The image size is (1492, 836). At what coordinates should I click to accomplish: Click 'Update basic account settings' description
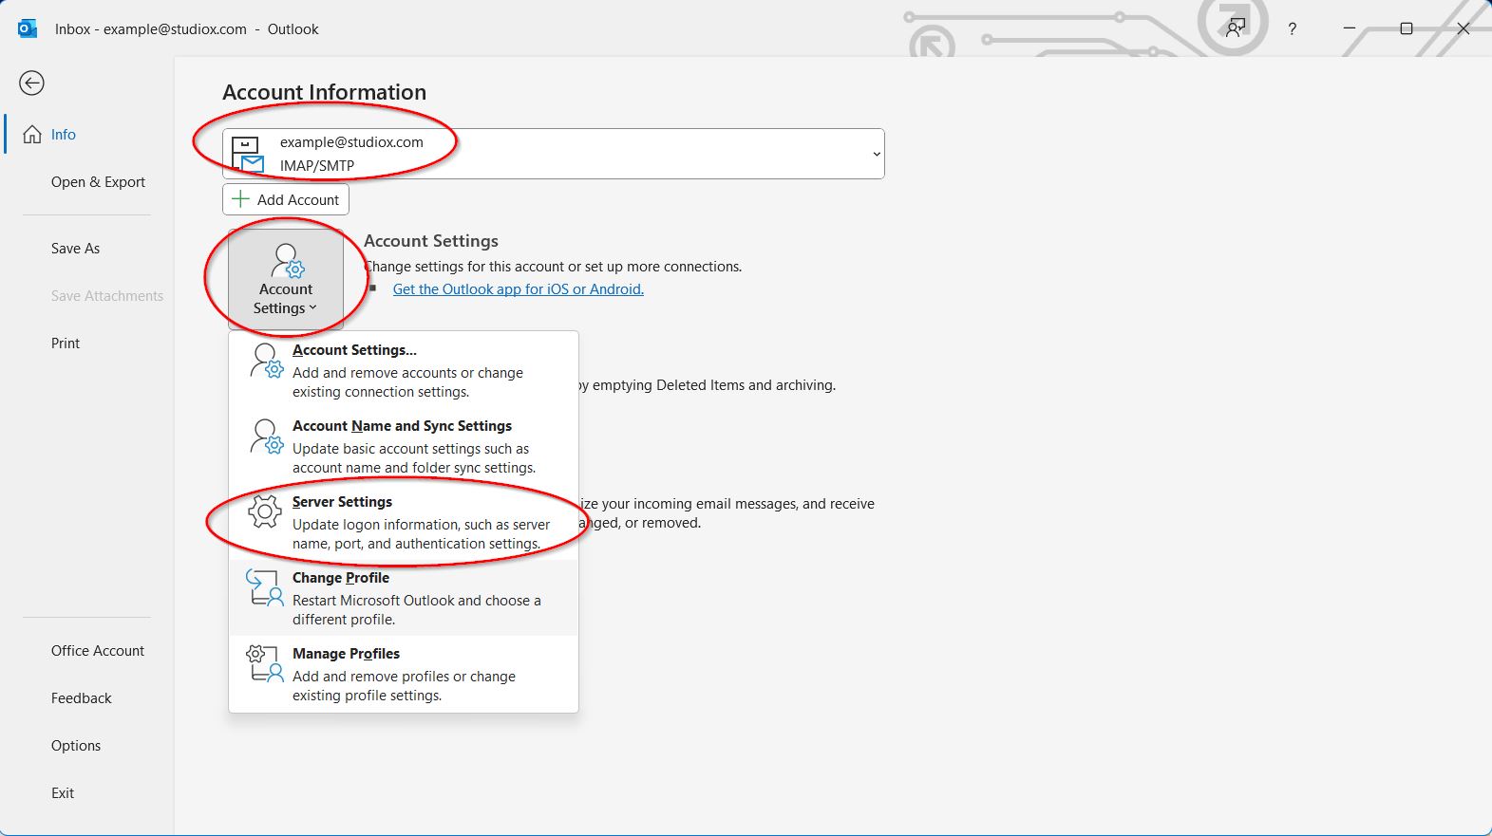coord(414,458)
